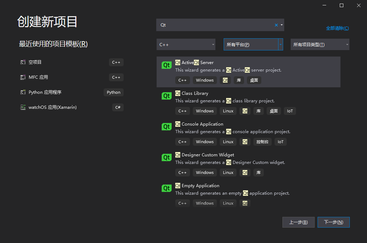Select the Qt Empty Application template

(x=248, y=195)
